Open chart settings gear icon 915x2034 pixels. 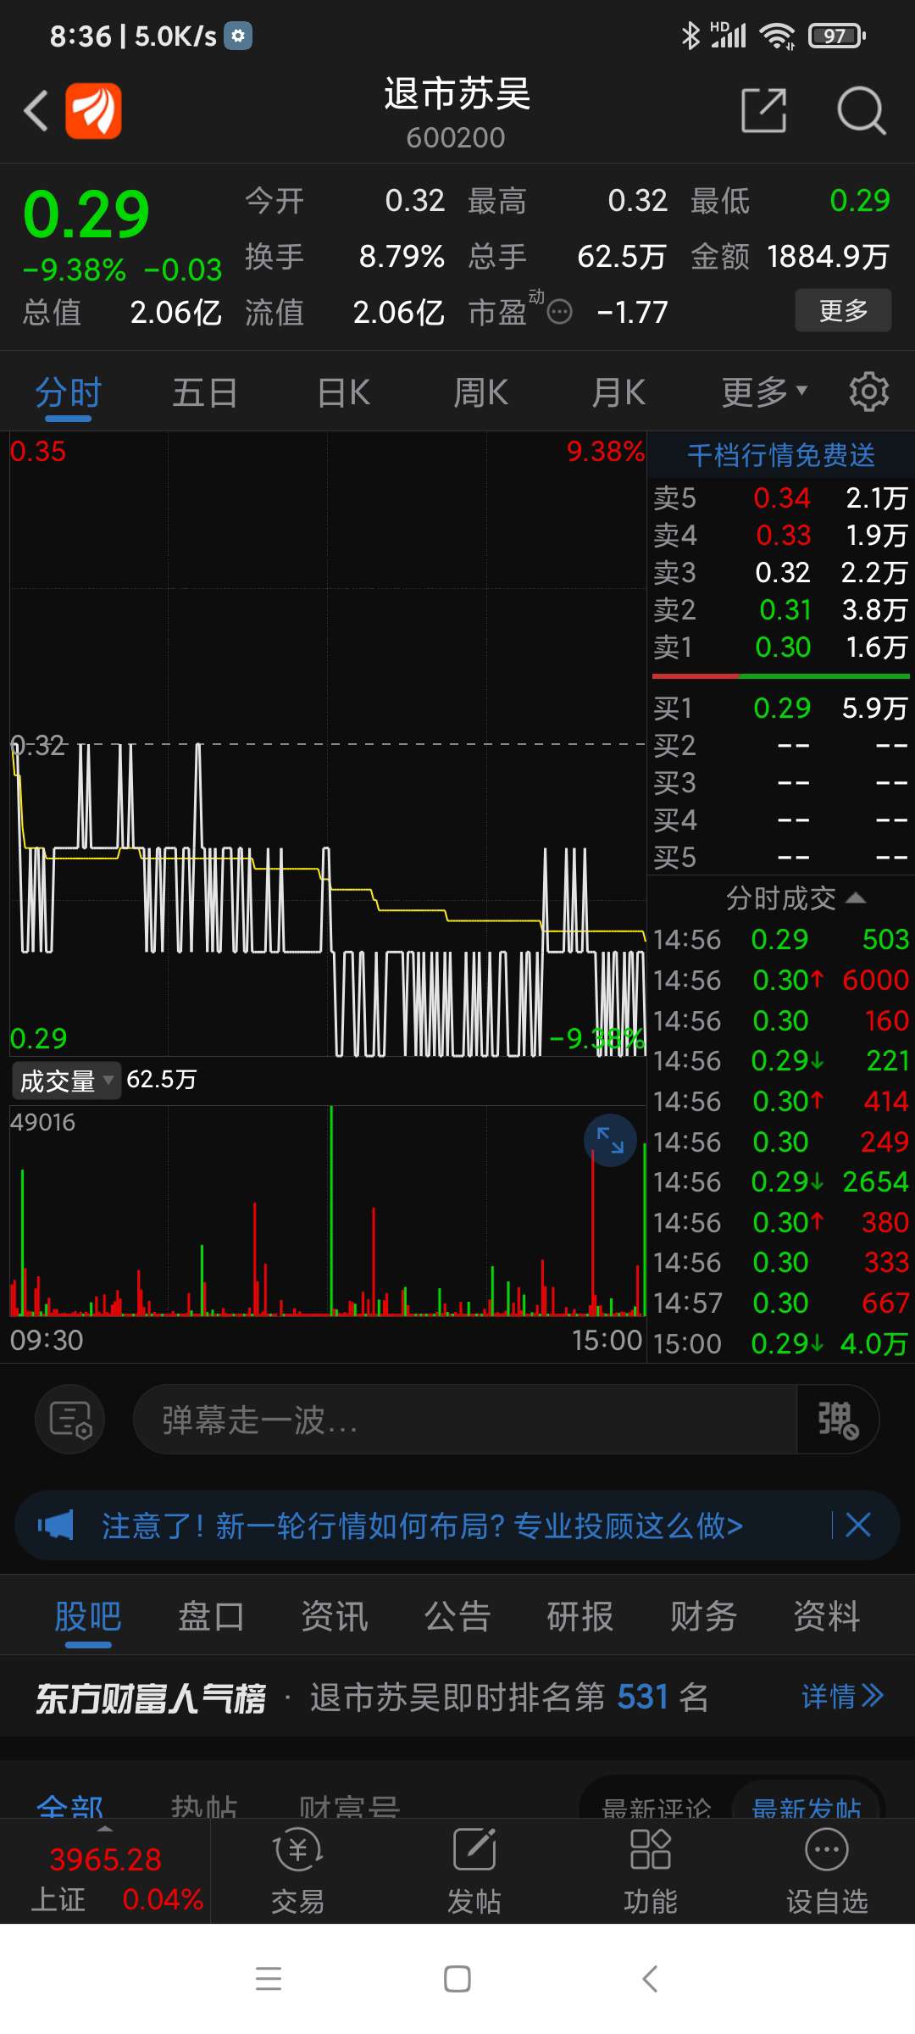click(869, 392)
